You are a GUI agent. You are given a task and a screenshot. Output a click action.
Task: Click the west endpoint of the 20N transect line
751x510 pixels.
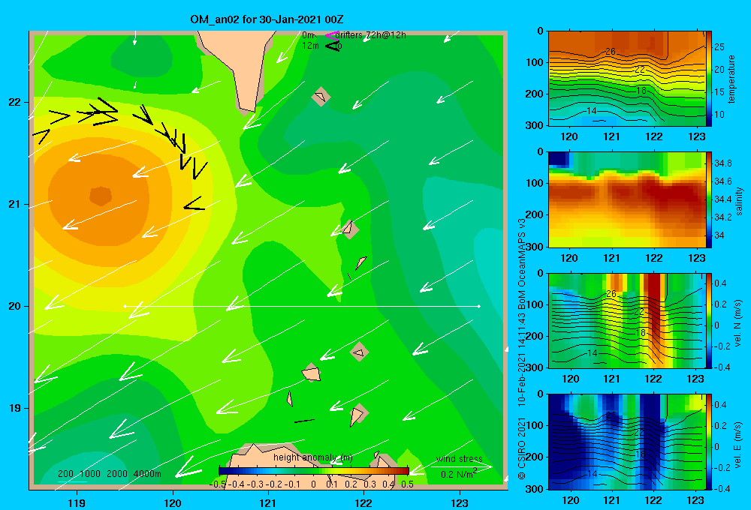(x=125, y=306)
